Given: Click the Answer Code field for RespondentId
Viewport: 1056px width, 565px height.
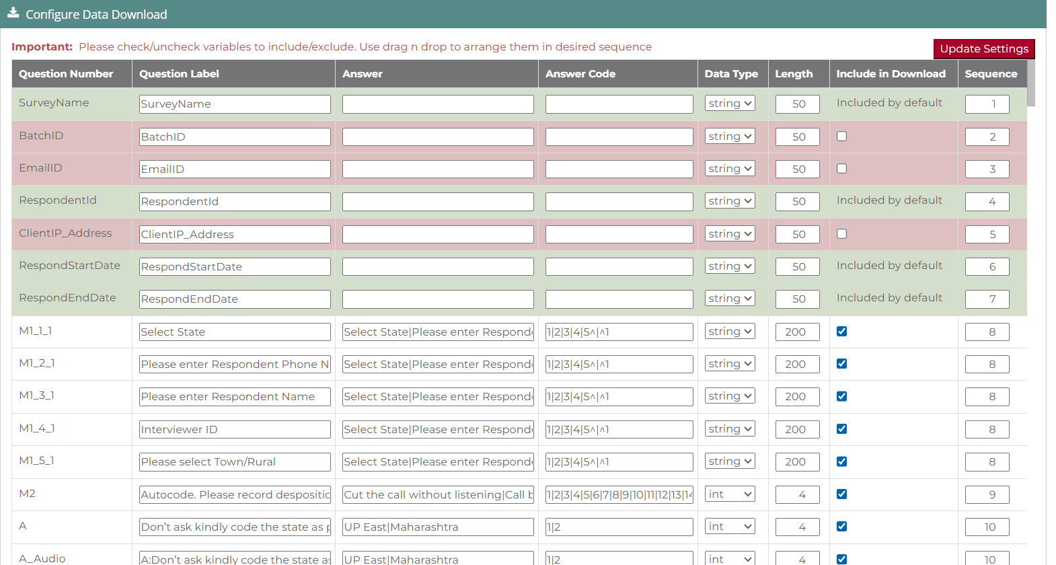Looking at the screenshot, I should [x=619, y=202].
